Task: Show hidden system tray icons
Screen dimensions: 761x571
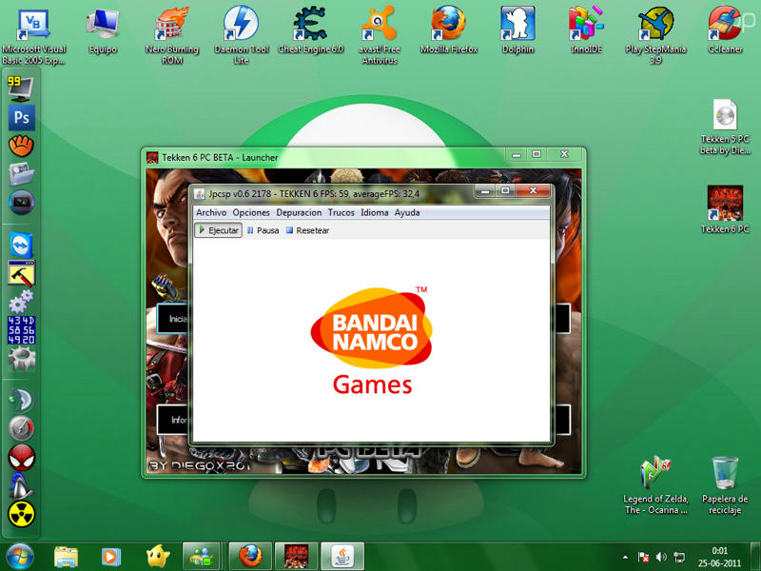Action: pos(626,558)
